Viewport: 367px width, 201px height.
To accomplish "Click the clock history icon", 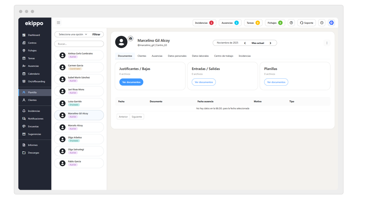I will pyautogui.click(x=322, y=23).
